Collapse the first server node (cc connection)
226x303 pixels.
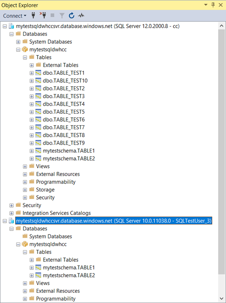click(4, 26)
